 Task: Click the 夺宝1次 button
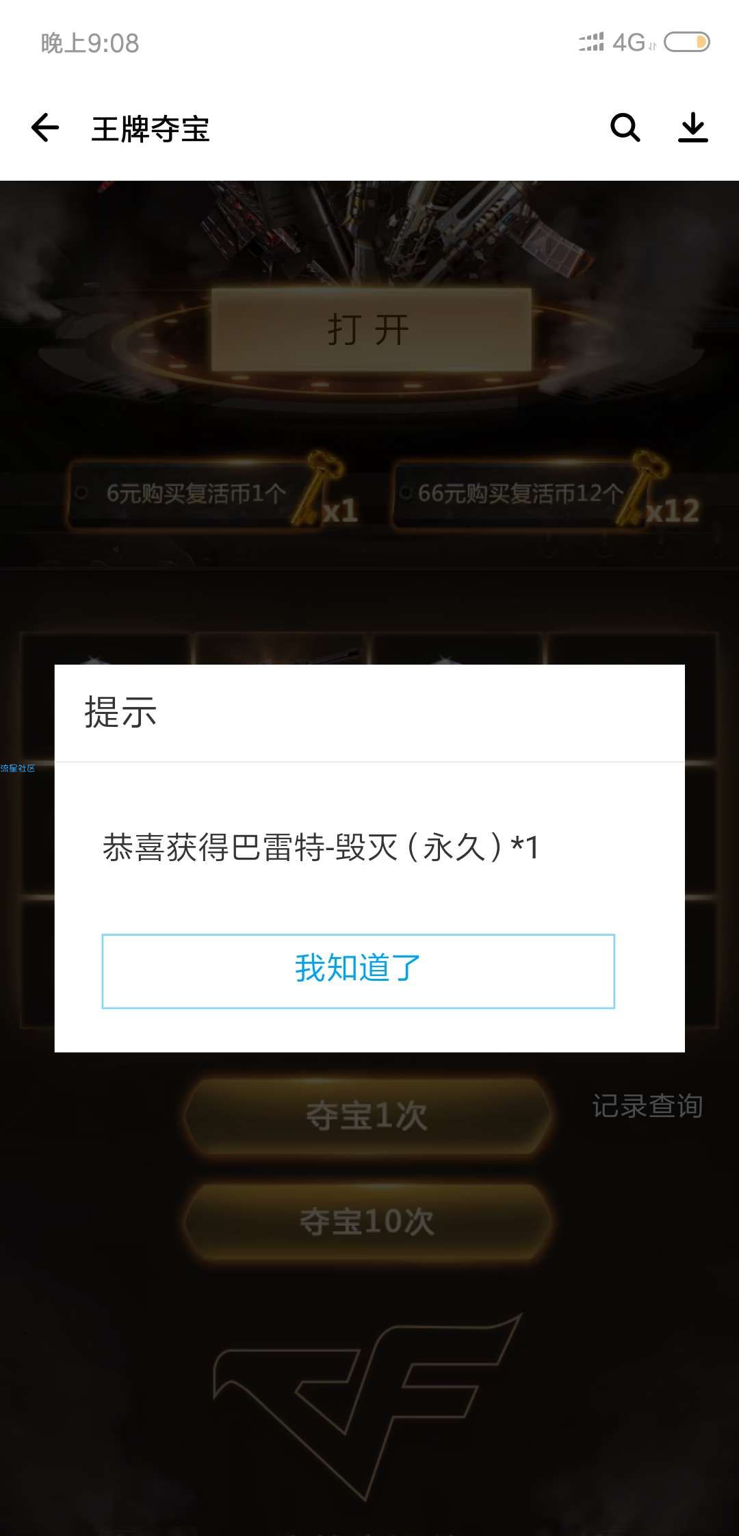[x=367, y=1116]
